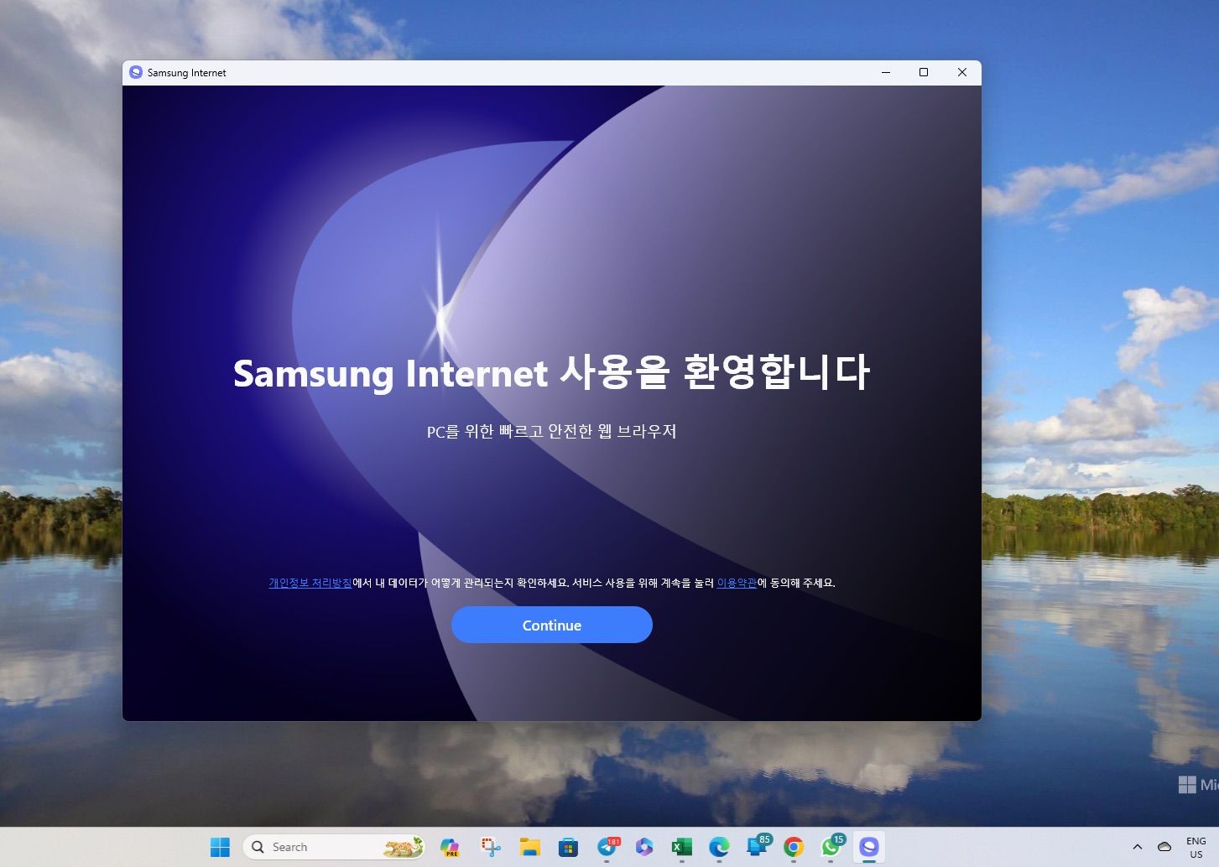The height and width of the screenshot is (867, 1219).
Task: Open Microsoft Excel from the taskbar
Action: [x=680, y=847]
